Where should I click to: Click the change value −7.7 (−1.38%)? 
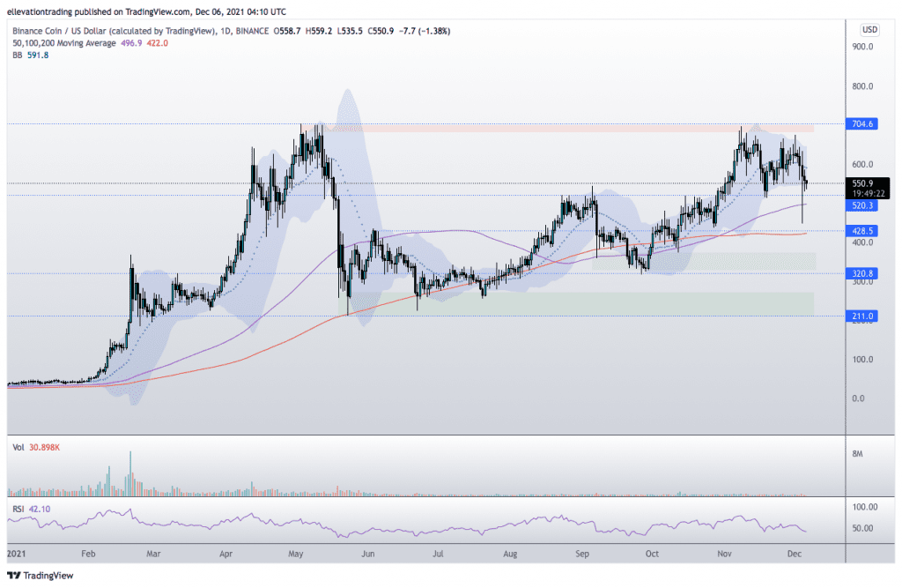[425, 31]
